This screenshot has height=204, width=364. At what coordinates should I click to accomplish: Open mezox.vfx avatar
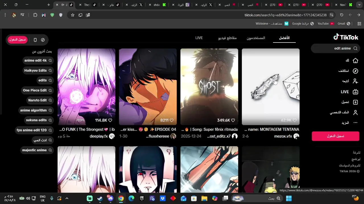click(x=296, y=136)
